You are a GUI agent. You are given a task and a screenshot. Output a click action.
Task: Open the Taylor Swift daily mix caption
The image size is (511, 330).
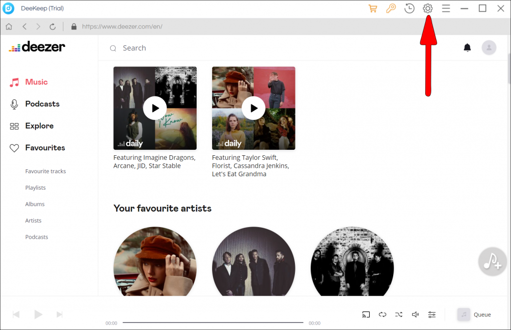click(251, 166)
